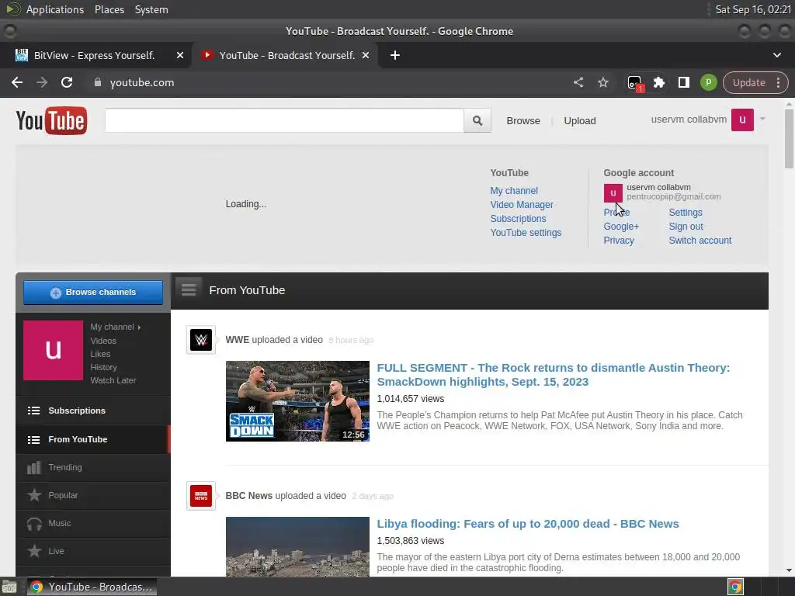Screen dimensions: 795x596
Task: Click the SmackDown video thumbnail
Action: tap(297, 401)
